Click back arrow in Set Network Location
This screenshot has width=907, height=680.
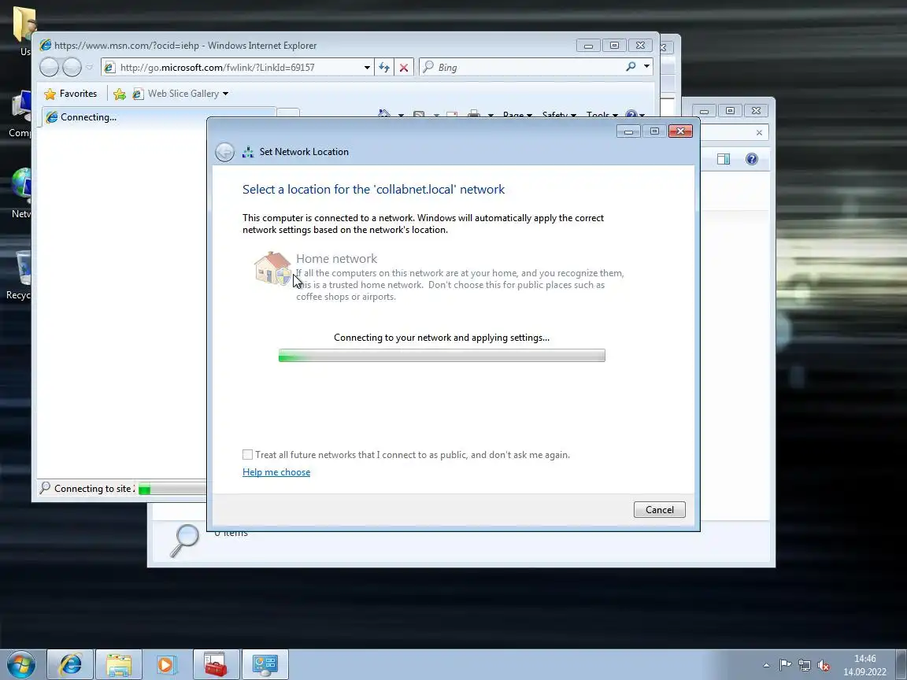tap(224, 152)
